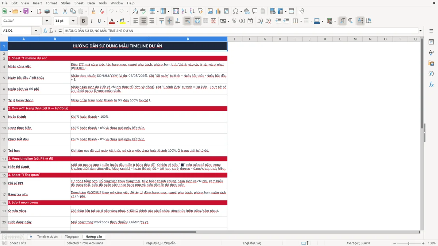The image size is (438, 246).
Task: Expand the formula bar
Action: [420, 31]
